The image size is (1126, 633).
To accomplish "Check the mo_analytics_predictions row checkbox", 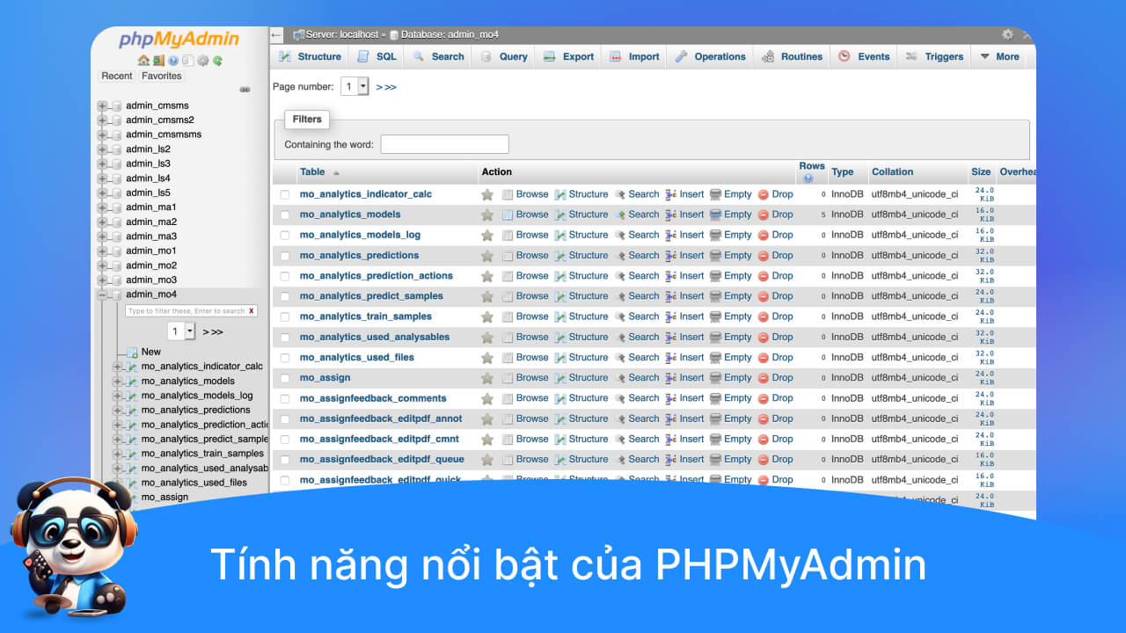I will tap(284, 256).
